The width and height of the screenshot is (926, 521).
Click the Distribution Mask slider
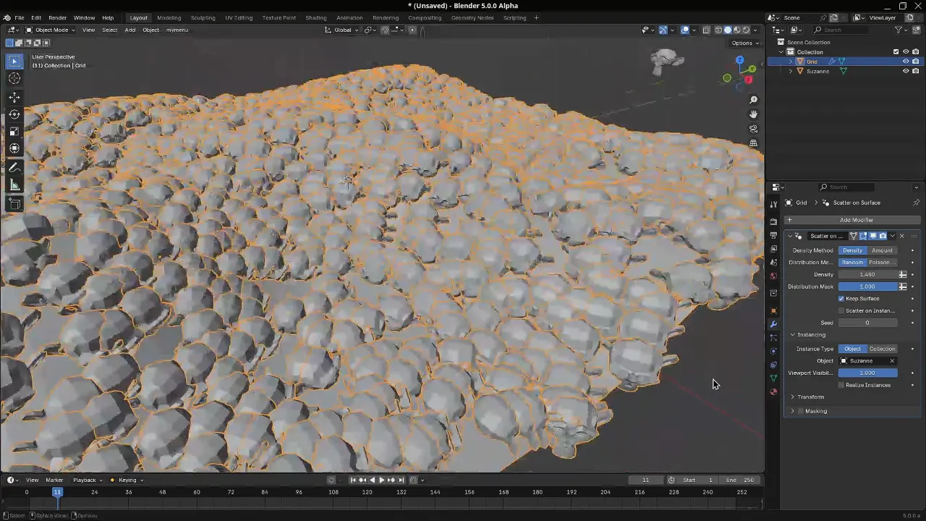pyautogui.click(x=867, y=287)
